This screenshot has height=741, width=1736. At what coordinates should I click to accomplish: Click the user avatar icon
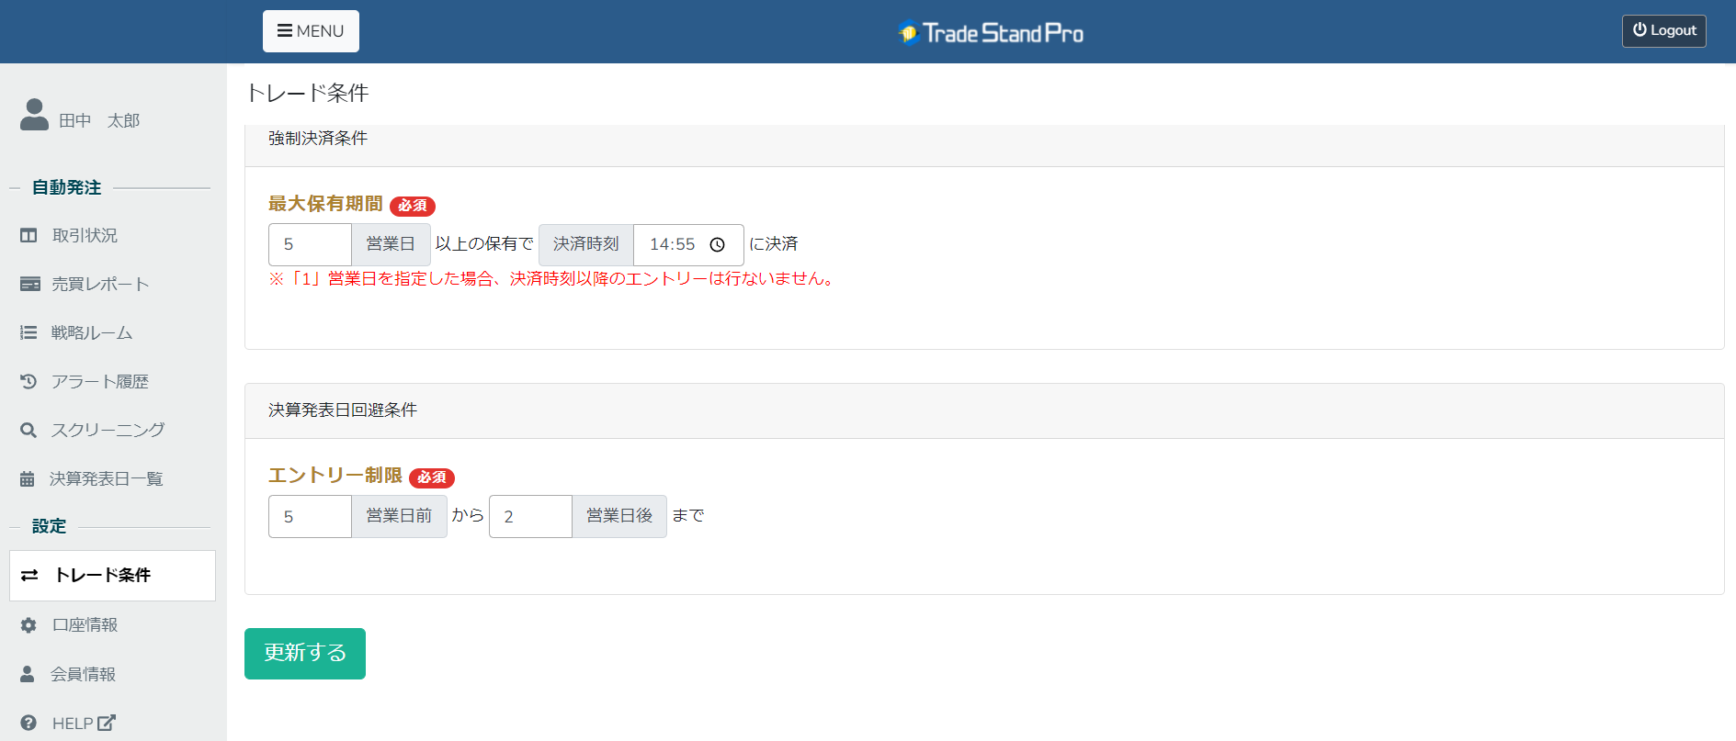click(34, 115)
